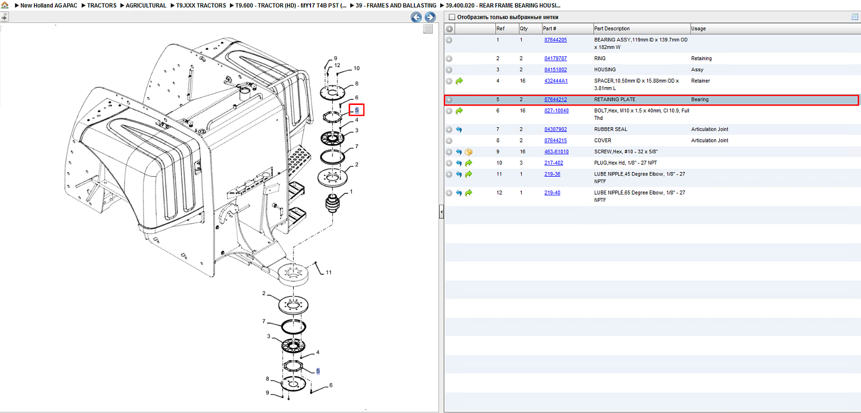Screen dimensions: 861x413
Task: Click blue arrow icon on RUBBER SEAL row
Action: (459, 129)
